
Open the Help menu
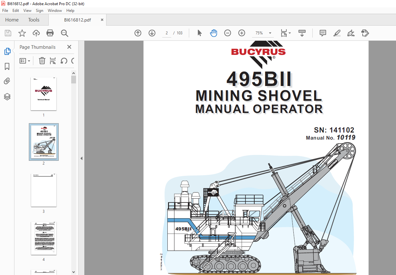point(70,11)
